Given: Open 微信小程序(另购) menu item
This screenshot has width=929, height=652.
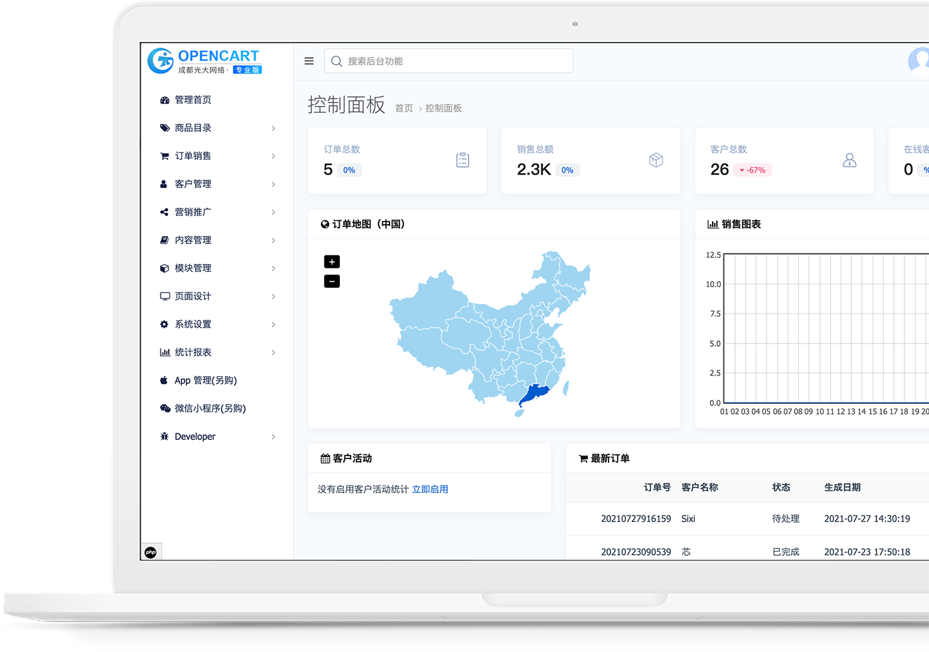Looking at the screenshot, I should [x=210, y=409].
